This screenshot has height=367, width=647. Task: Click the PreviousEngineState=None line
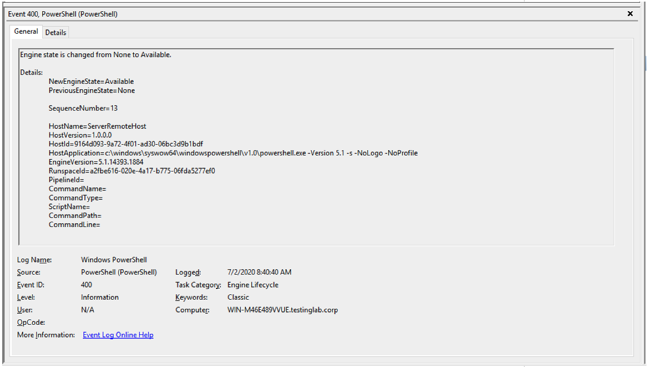pyautogui.click(x=91, y=91)
